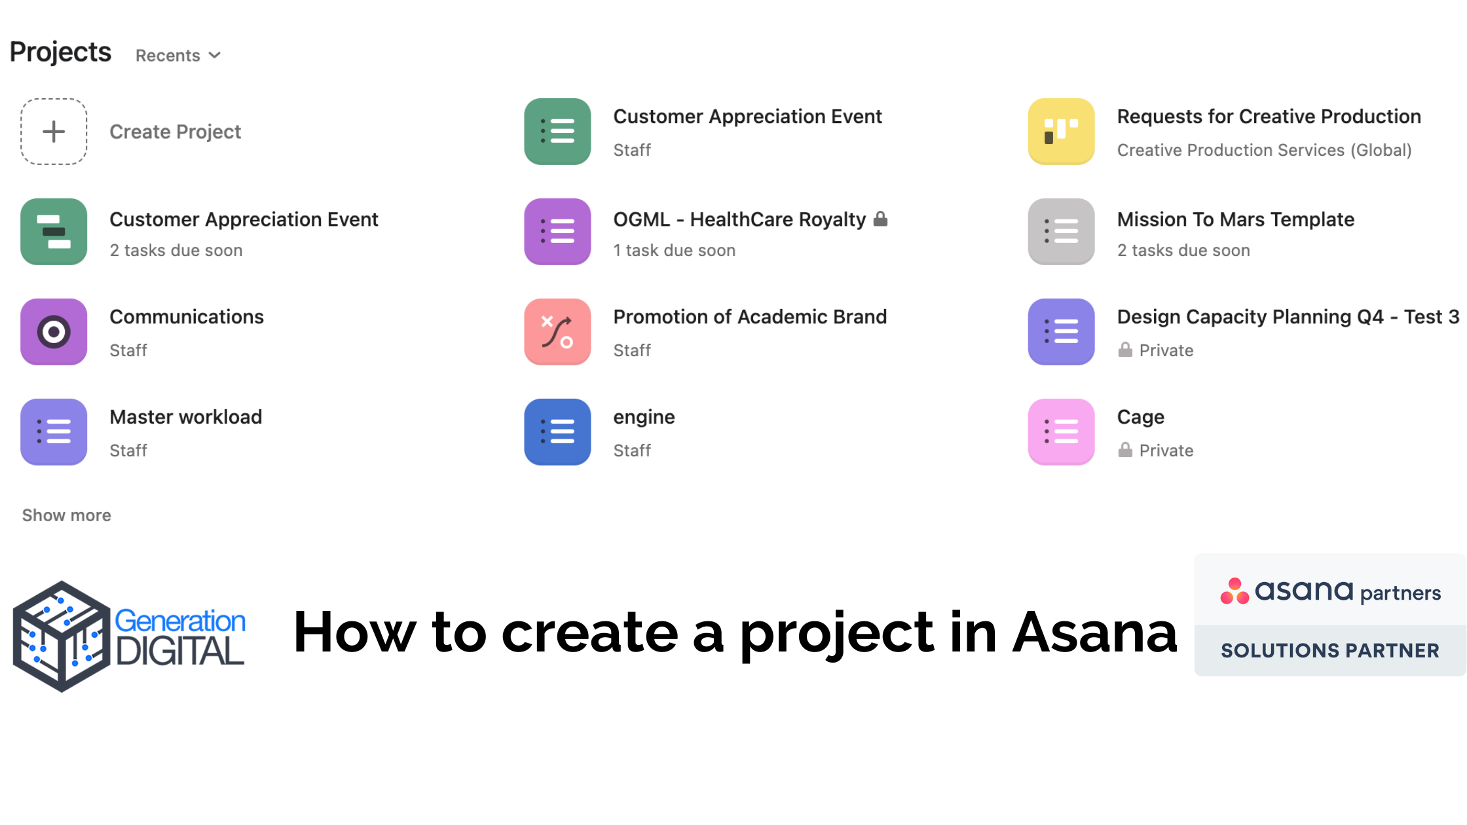
Task: Expand Show more projects list
Action: pos(65,515)
